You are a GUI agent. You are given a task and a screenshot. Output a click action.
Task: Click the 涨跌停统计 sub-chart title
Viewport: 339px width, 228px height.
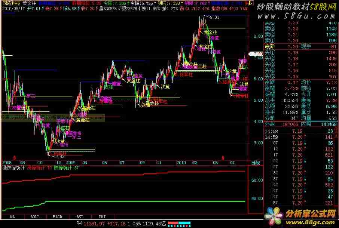coord(13,168)
